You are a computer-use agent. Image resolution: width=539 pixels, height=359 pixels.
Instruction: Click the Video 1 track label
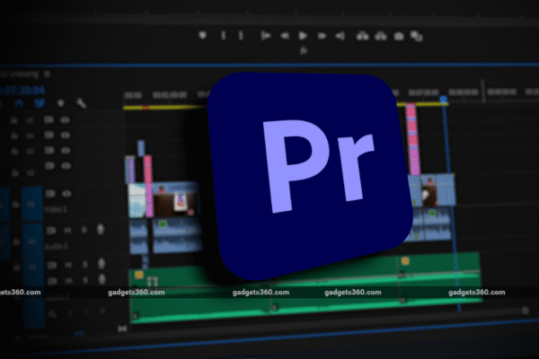[56, 209]
